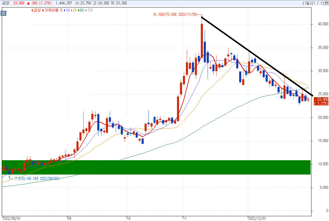This screenshot has width=329, height=221.
Task: Click the 2022/12/01 date axis label
Action: click(257, 219)
